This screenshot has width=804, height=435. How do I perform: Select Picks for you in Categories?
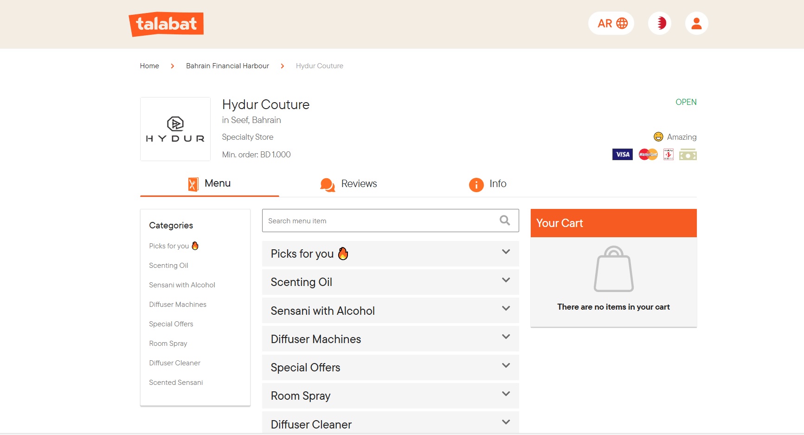point(174,246)
